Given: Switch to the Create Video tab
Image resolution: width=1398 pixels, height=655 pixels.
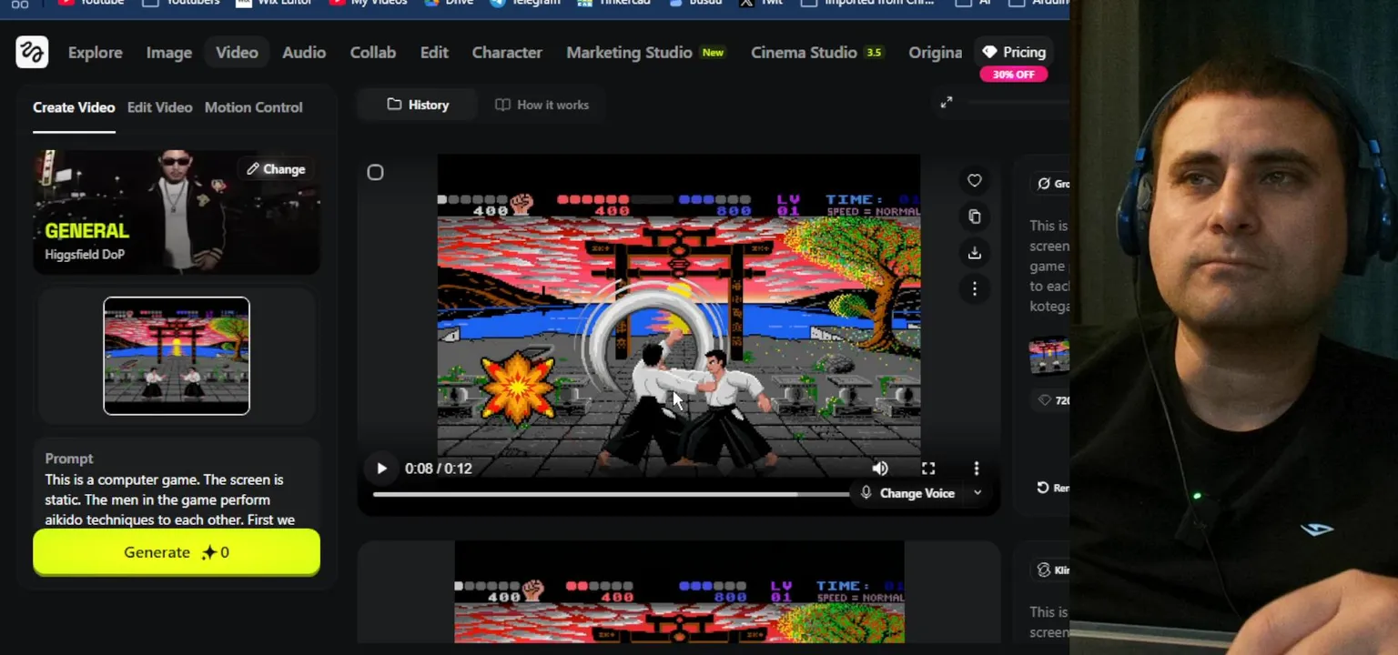Looking at the screenshot, I should tap(74, 107).
